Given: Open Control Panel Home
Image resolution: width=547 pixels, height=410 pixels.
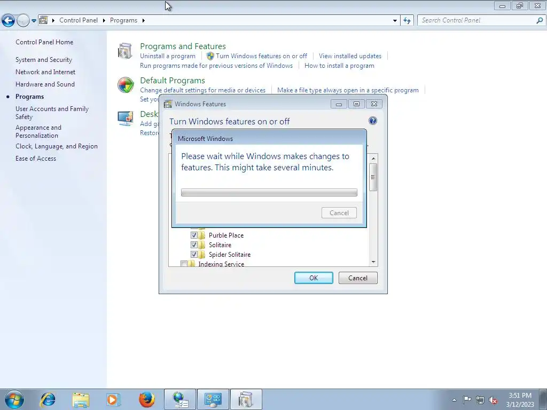Looking at the screenshot, I should (44, 42).
